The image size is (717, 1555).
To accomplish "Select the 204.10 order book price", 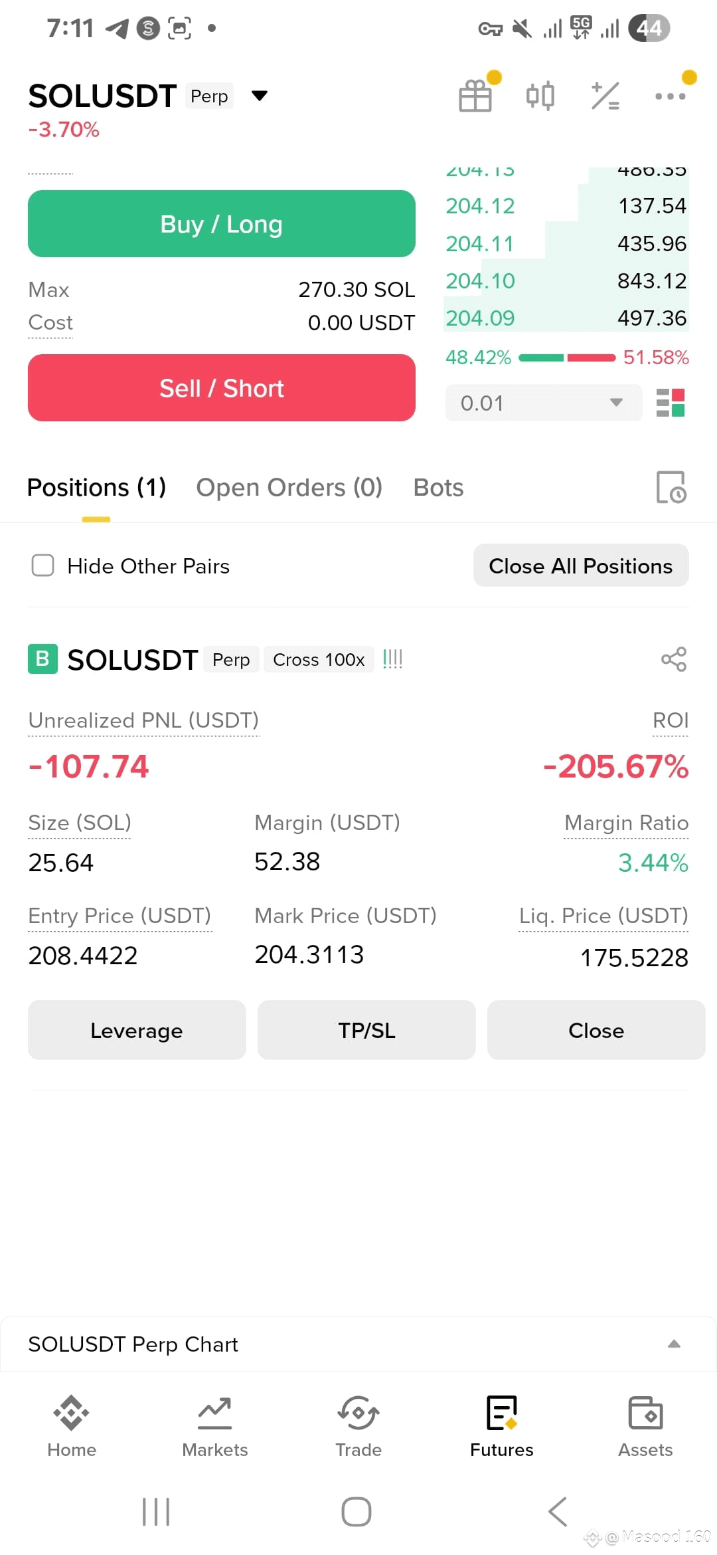I will [x=480, y=281].
